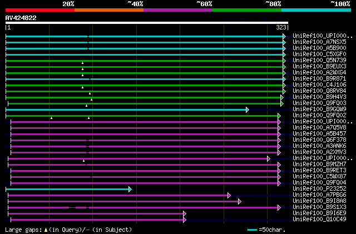356x234 pixels.
Task: Select the UniRef100_A7PBG6 label
Action: click(x=319, y=195)
